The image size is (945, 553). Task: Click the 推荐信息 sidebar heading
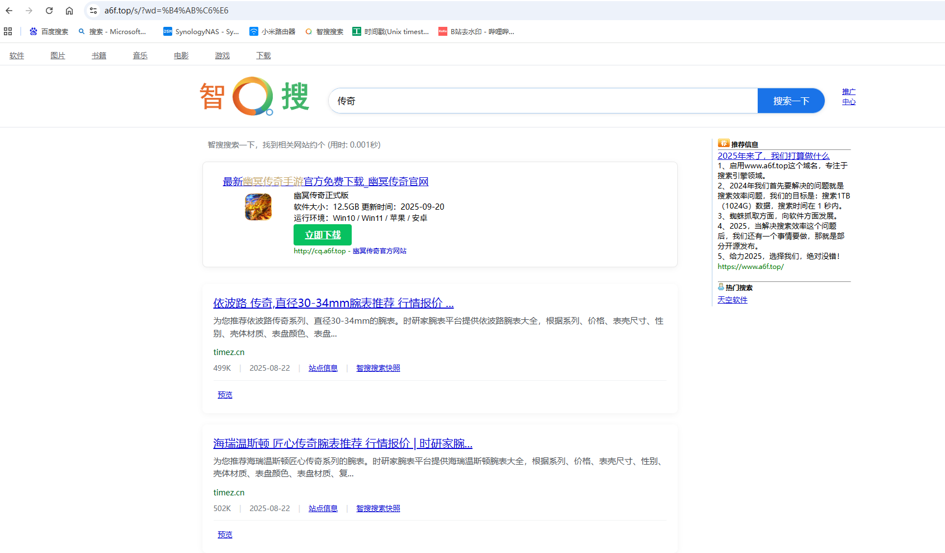point(744,144)
